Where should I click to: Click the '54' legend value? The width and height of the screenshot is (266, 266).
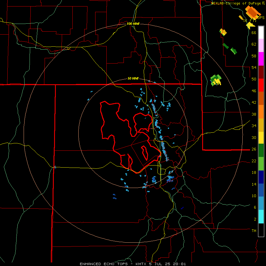click(254, 67)
